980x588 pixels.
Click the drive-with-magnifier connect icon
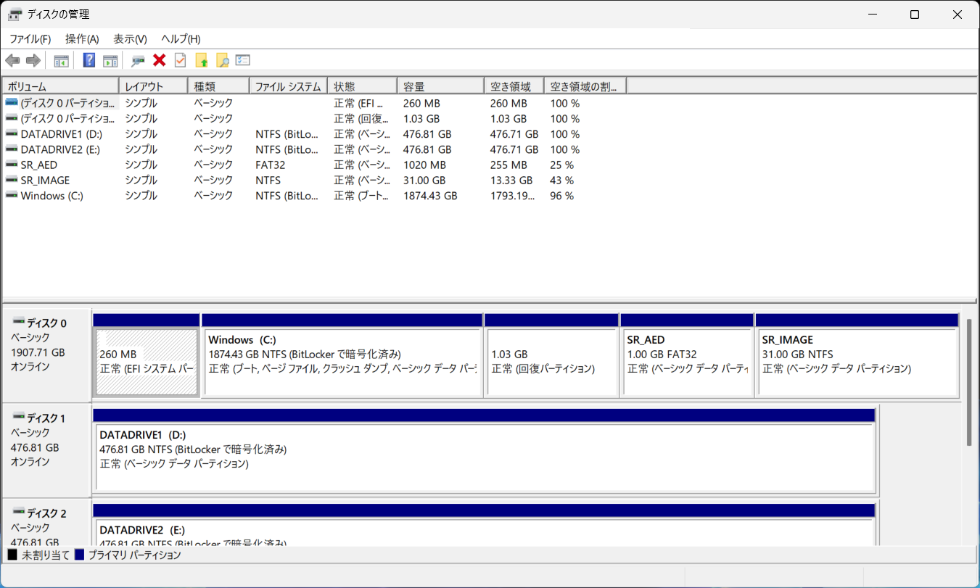pos(138,60)
